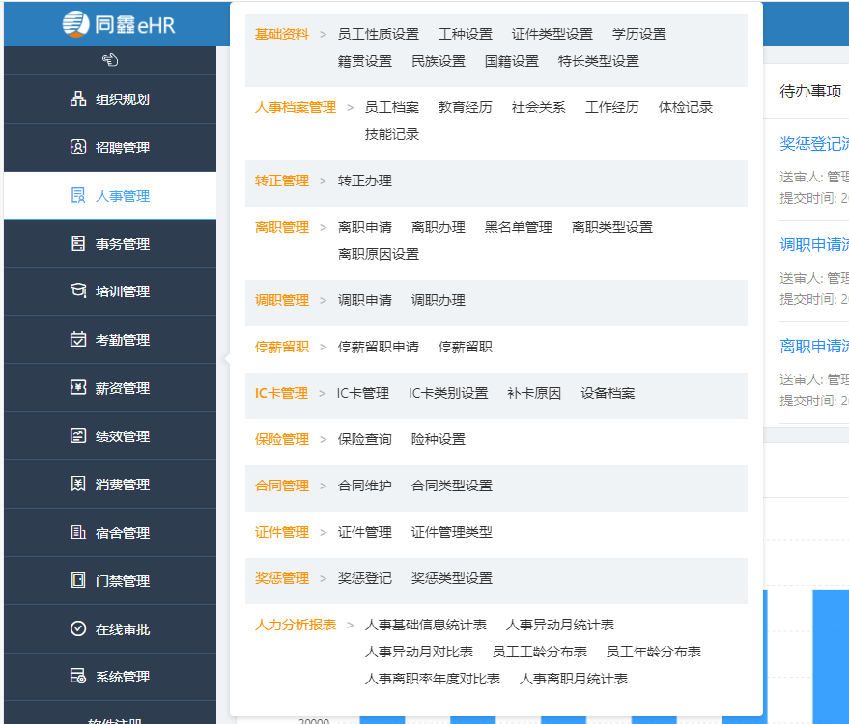Open the 员工档案 submenu link
Image resolution: width=849 pixels, height=724 pixels.
click(391, 107)
